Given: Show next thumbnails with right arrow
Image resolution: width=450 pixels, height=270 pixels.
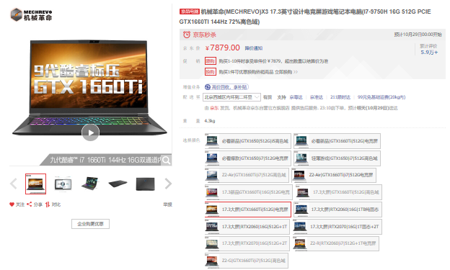Looking at the screenshot, I should click(168, 184).
